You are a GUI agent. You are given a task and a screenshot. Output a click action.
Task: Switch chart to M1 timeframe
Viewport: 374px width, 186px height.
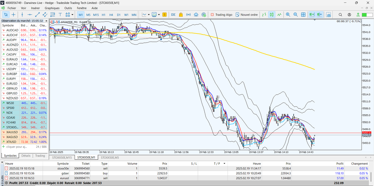(x=81, y=15)
